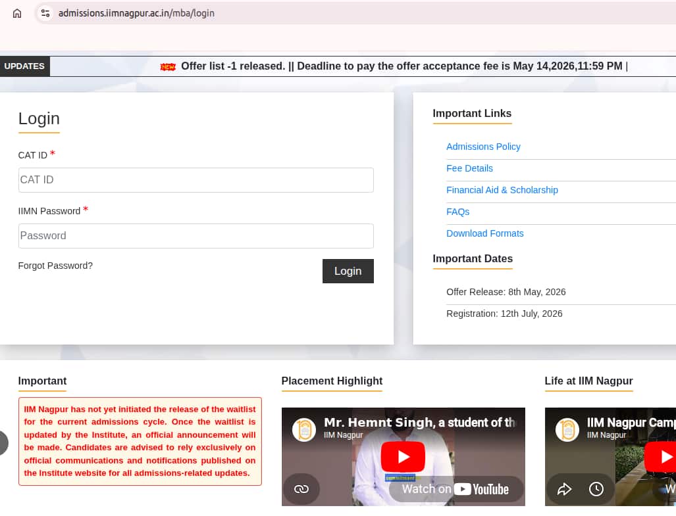Click the Login page heading
The width and height of the screenshot is (676, 516).
39,118
